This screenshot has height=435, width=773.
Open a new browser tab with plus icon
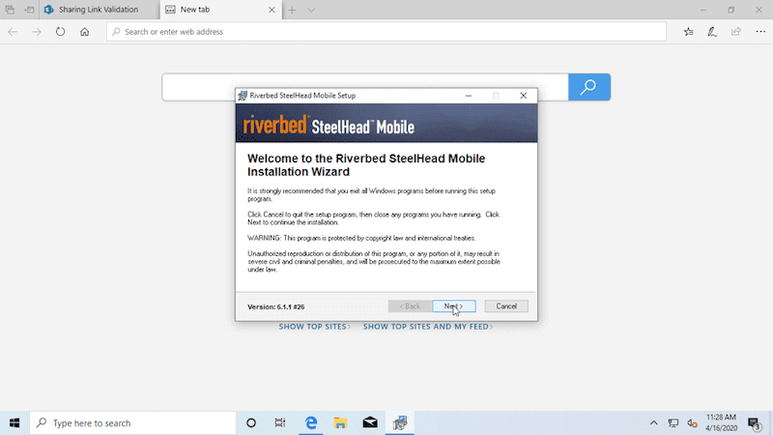click(292, 10)
